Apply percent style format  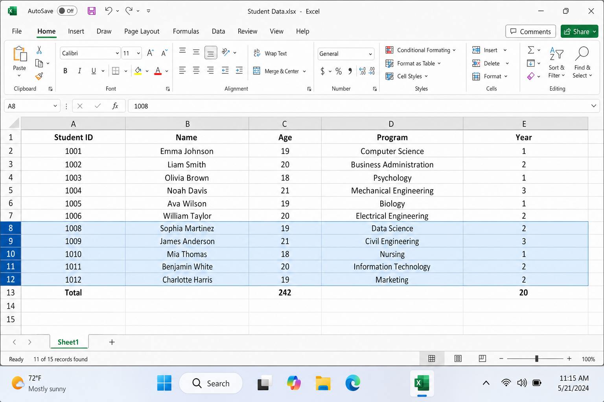[x=339, y=71]
